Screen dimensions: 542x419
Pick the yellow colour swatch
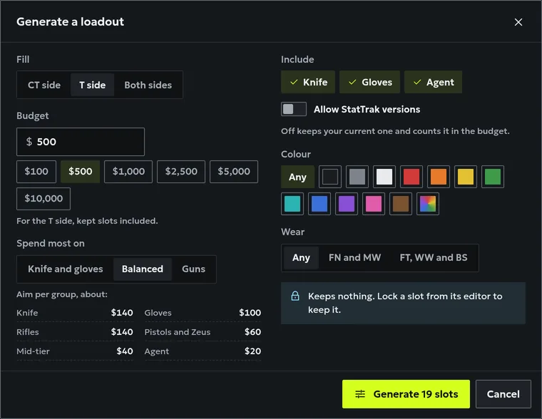click(466, 177)
